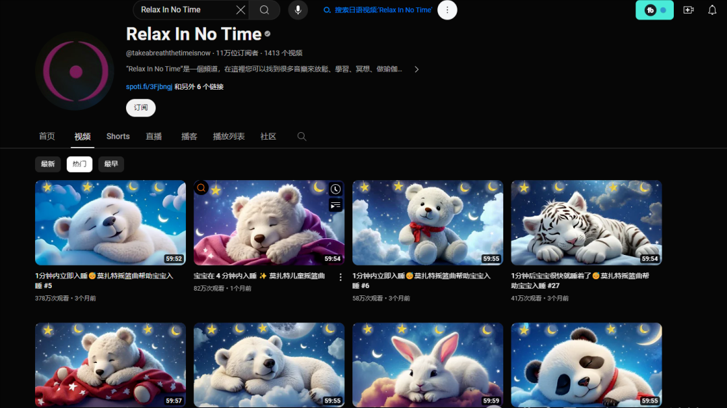
Task: Switch to the Shorts tab
Action: (x=118, y=136)
